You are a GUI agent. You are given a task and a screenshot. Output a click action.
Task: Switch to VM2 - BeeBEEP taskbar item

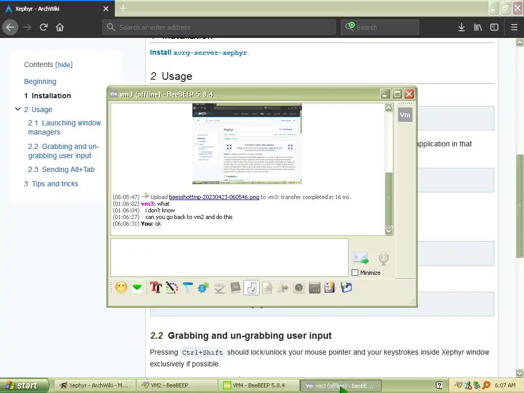point(177,385)
